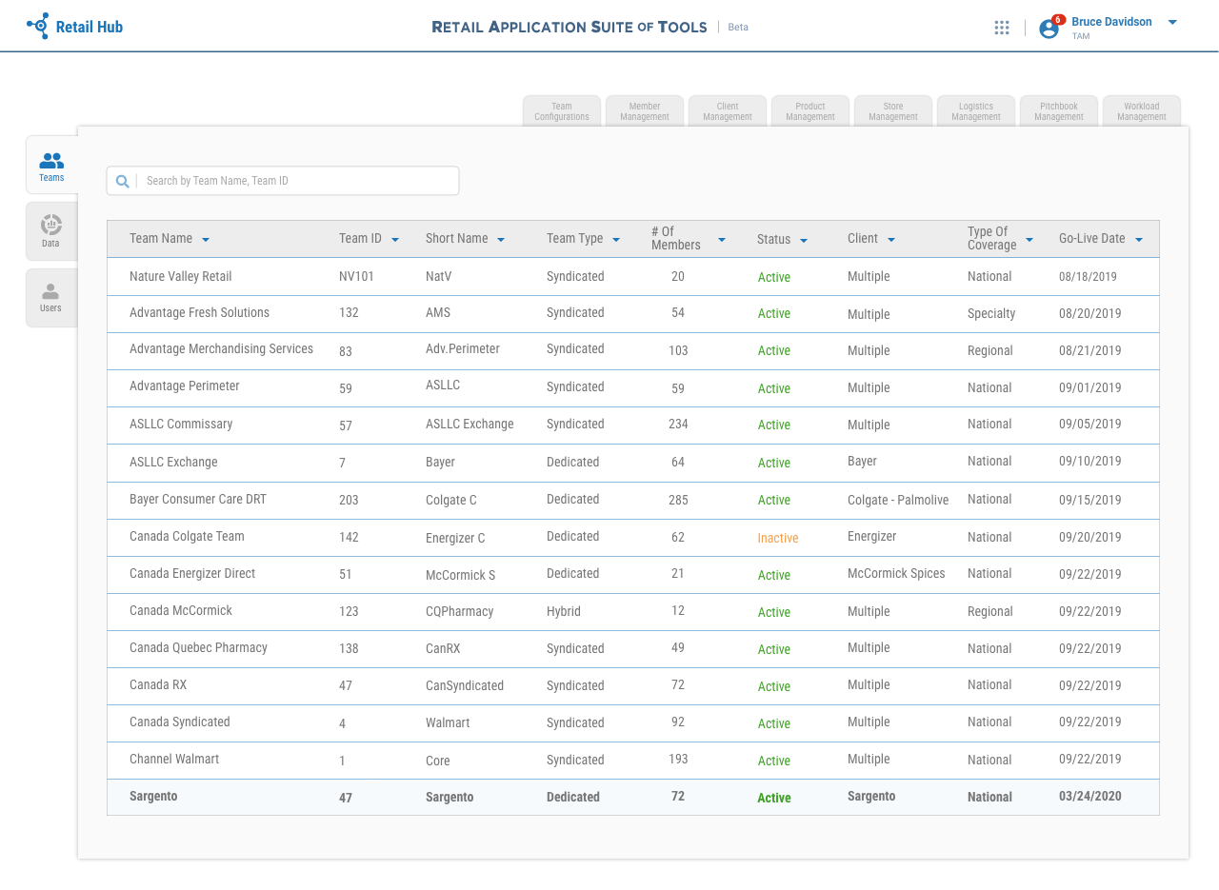The width and height of the screenshot is (1219, 890).
Task: Click short name CanSyndicated
Action: (x=465, y=686)
